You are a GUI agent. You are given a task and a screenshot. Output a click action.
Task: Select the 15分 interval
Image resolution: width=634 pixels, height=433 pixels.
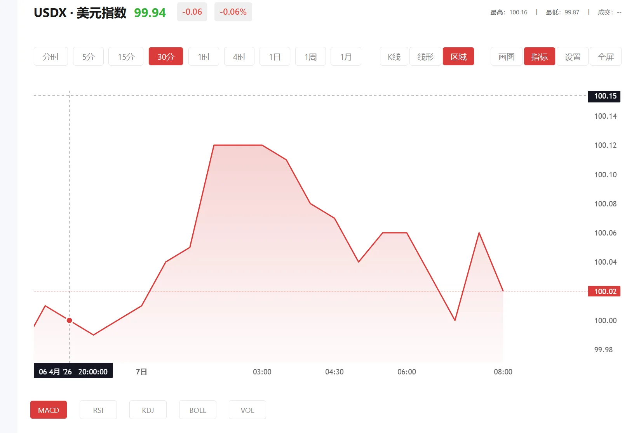125,56
